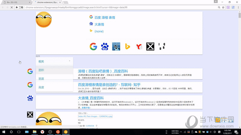The image size is (241, 135).
Task: Click Google icon beside 知乎 result
Action: pos(30,85)
